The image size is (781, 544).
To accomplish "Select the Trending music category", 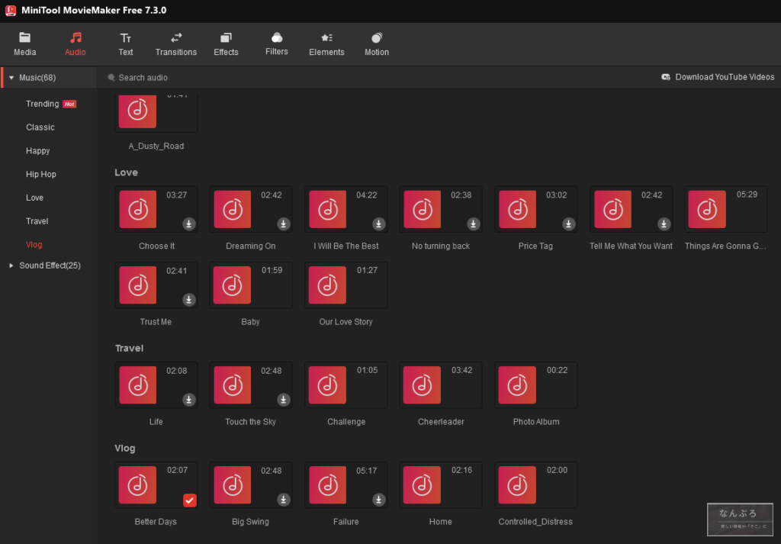I will (42, 104).
